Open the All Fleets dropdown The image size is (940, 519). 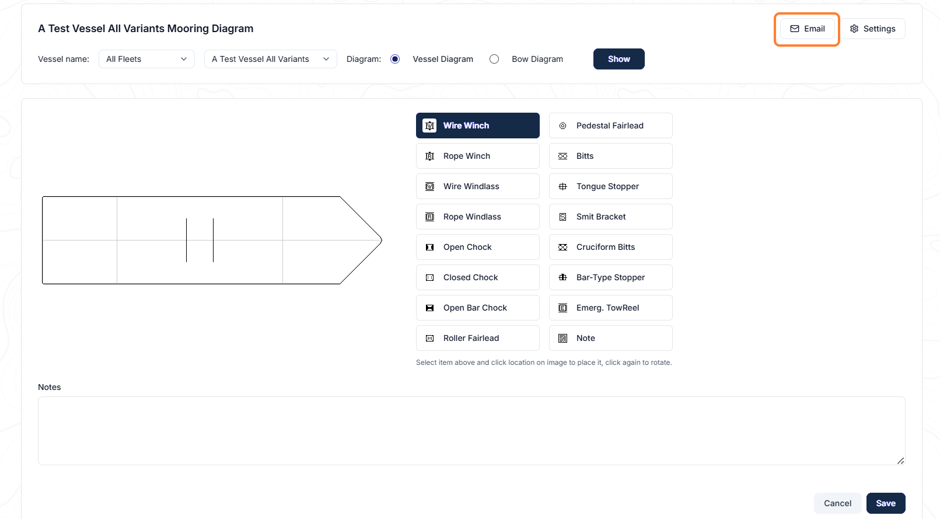(146, 59)
